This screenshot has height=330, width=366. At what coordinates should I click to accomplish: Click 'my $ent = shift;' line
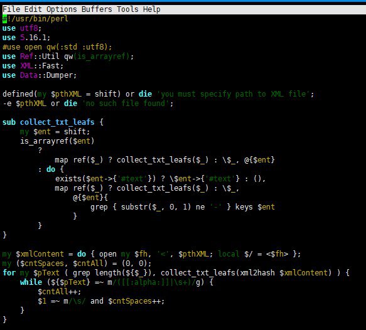coord(55,132)
